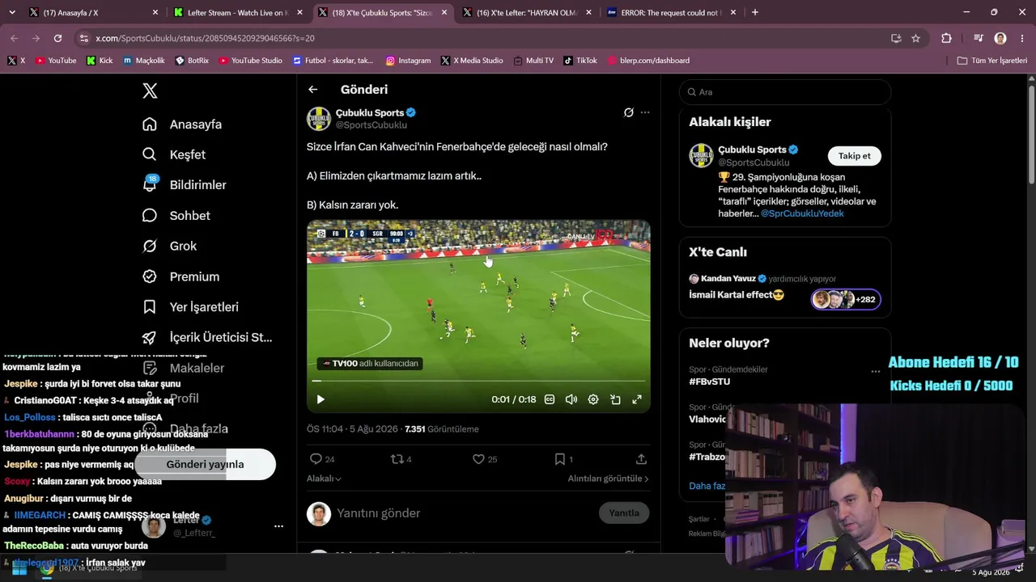Mute the video volume
1036x582 pixels.
tap(571, 399)
